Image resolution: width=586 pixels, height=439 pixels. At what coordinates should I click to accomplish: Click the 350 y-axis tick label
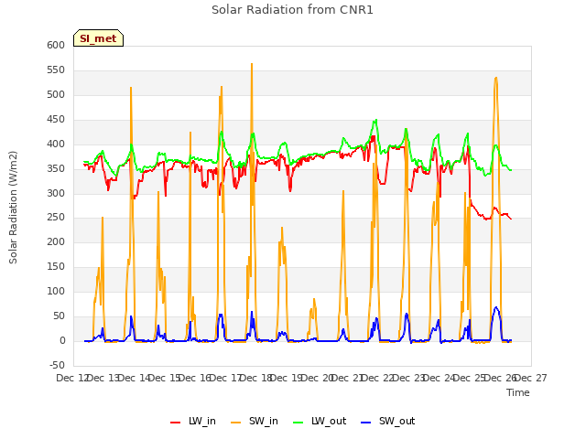pos(56,168)
